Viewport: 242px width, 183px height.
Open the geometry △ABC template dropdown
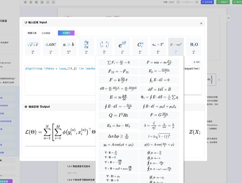[x=51, y=47]
